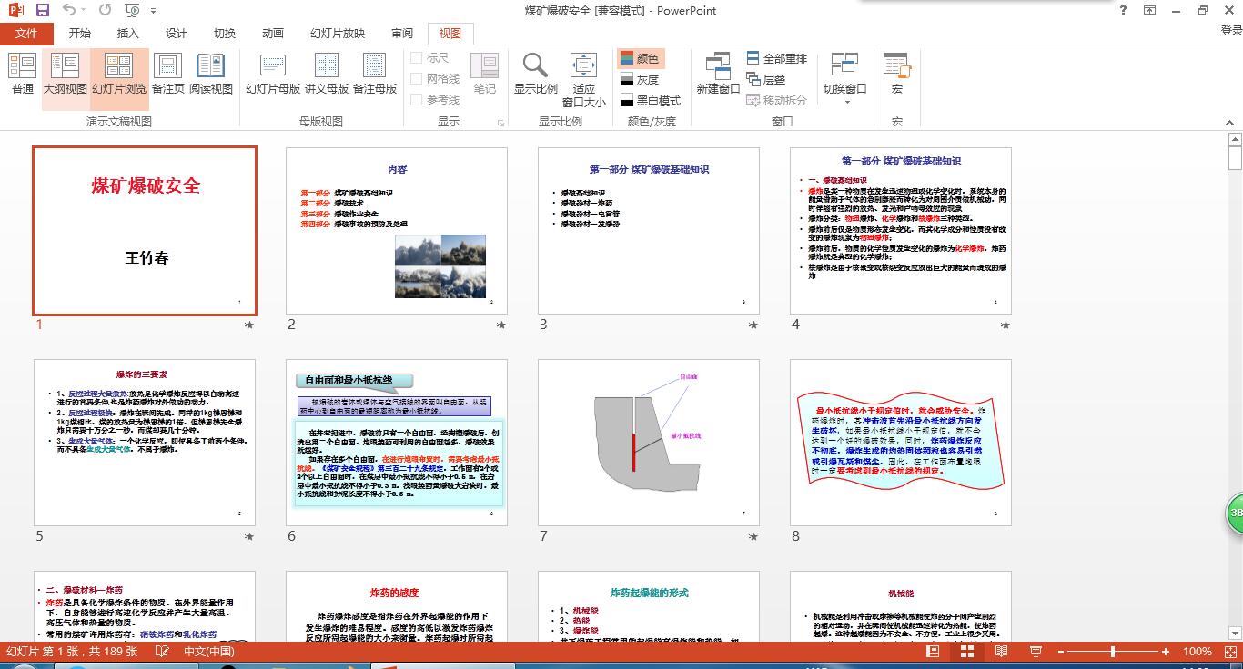Switch to Animations (动画) tab

click(x=273, y=34)
